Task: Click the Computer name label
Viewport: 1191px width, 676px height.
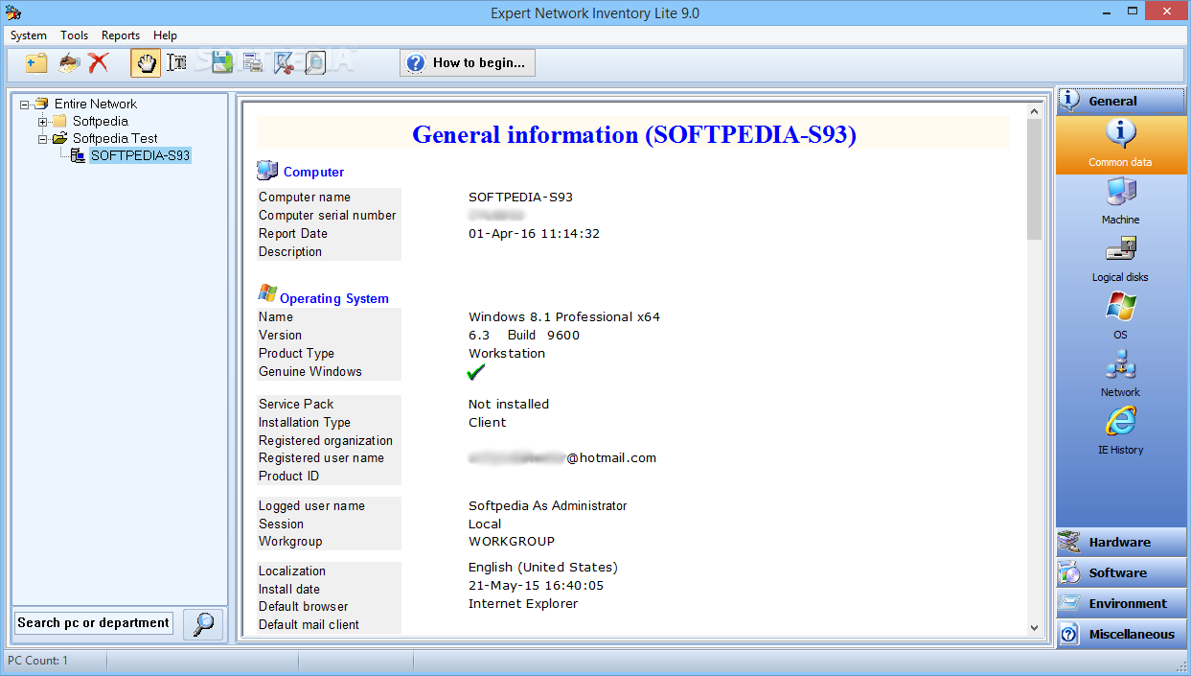Action: 305,198
